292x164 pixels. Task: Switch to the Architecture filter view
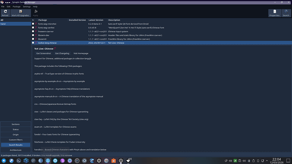pos(16,150)
